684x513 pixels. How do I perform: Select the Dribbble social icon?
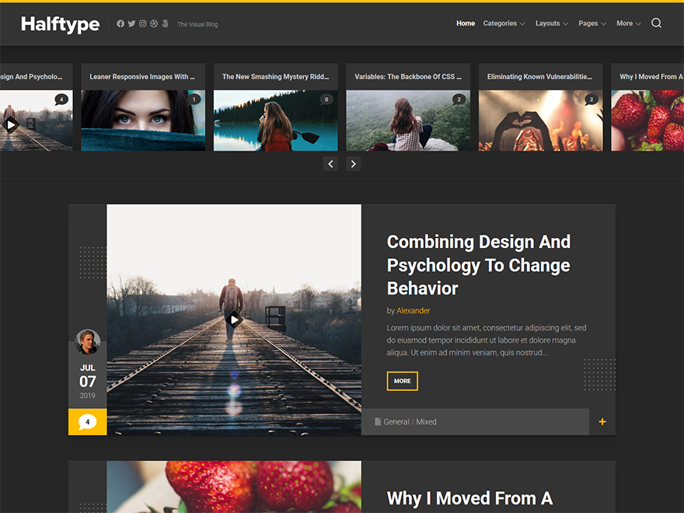tap(153, 23)
